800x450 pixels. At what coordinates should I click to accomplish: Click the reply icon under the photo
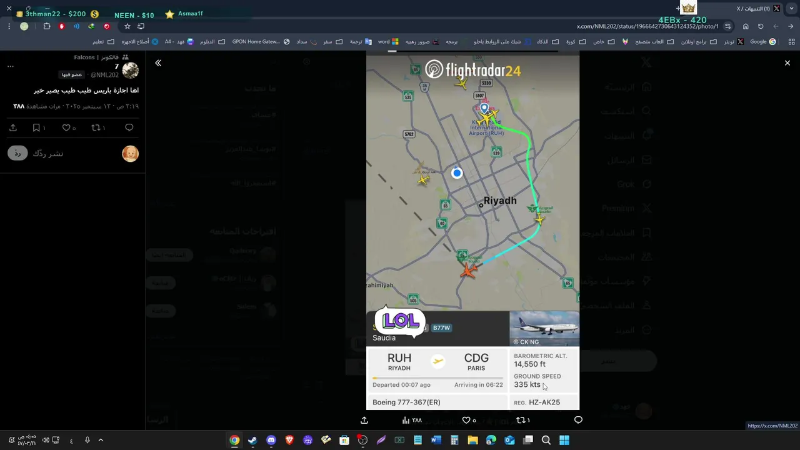click(x=578, y=420)
